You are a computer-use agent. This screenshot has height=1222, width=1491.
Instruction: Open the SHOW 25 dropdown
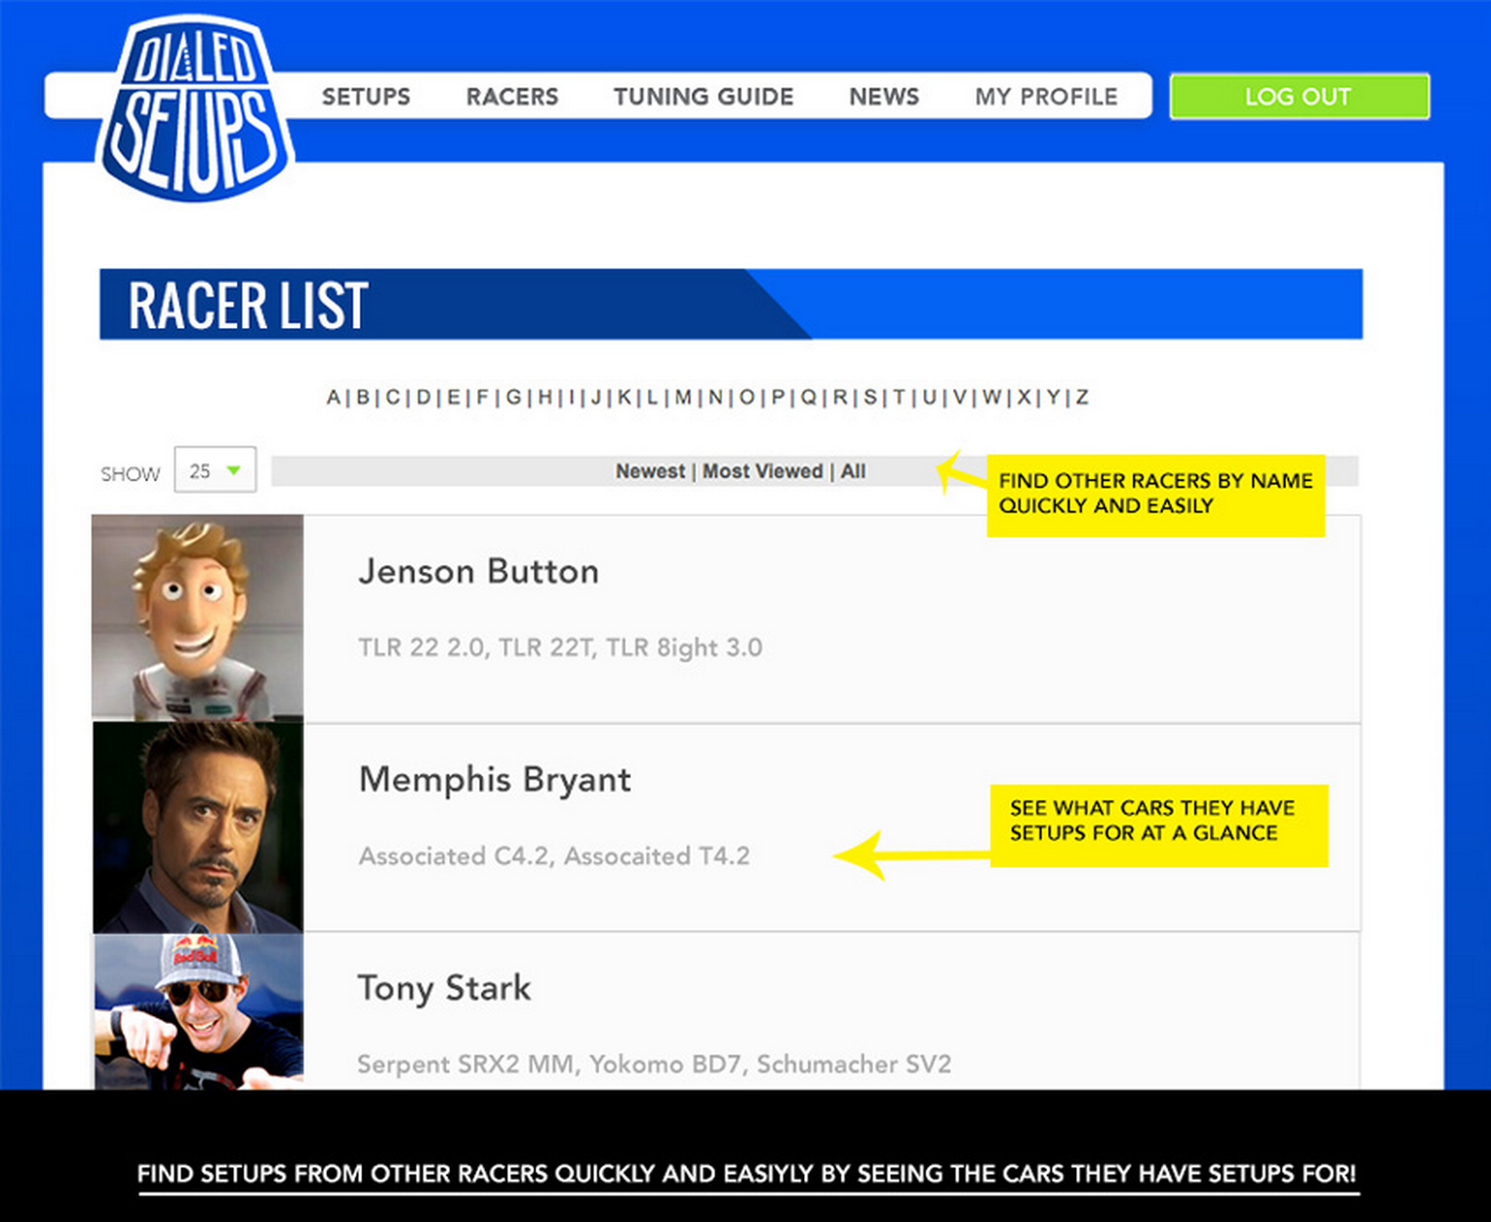(x=215, y=470)
